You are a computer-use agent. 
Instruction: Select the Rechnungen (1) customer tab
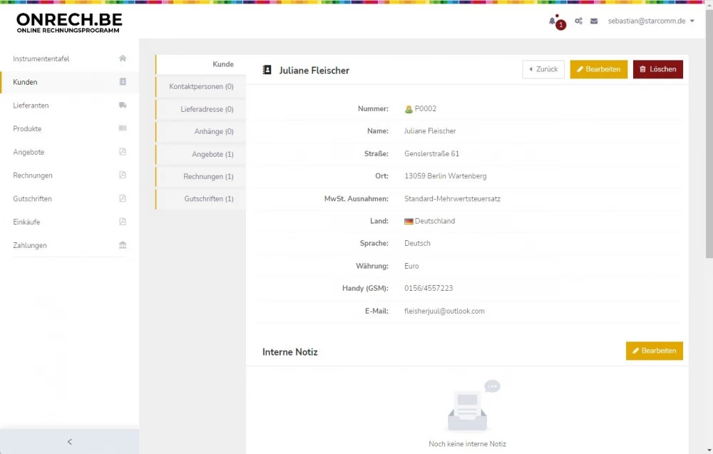coord(208,177)
